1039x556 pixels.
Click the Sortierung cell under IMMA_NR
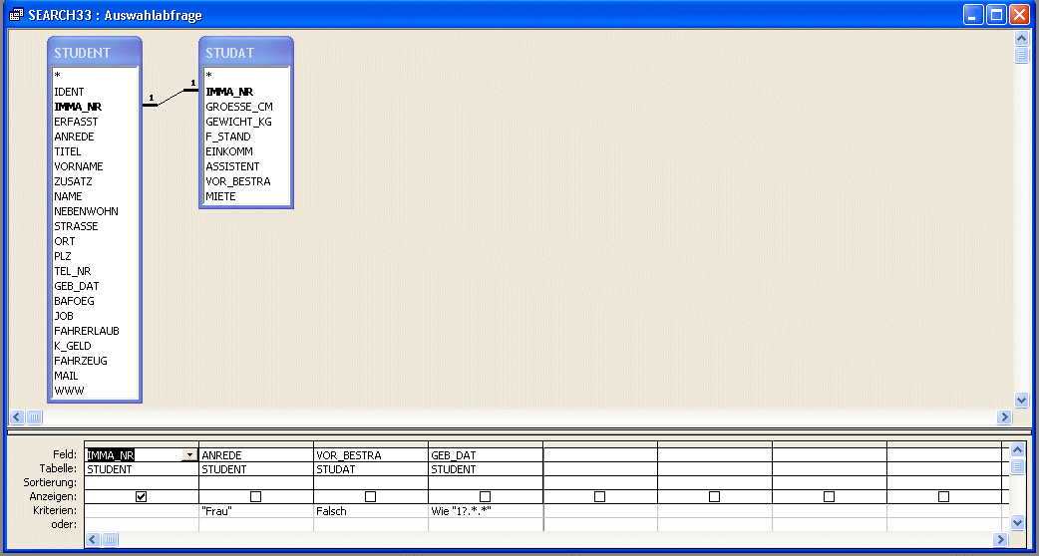(x=142, y=483)
